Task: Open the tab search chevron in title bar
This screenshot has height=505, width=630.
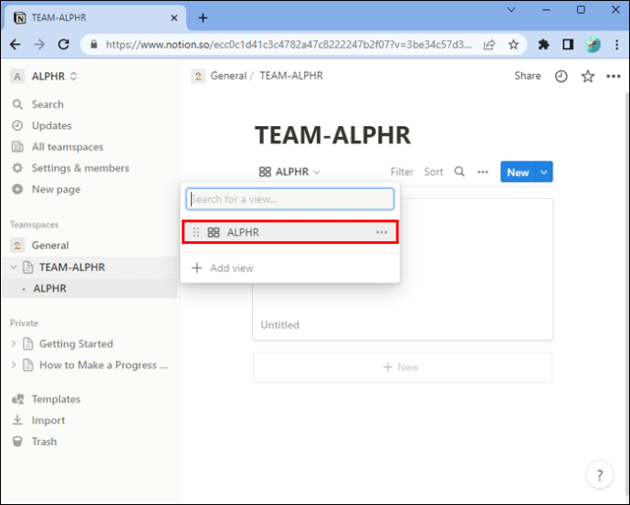Action: 511,10
